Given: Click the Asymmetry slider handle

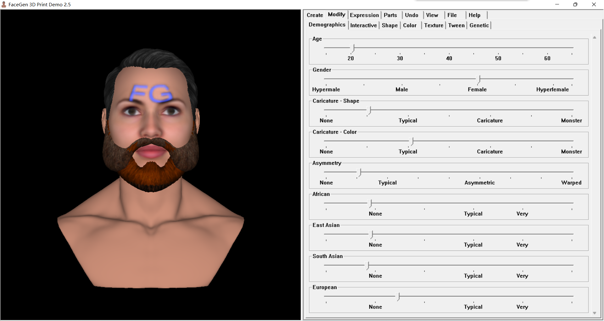Looking at the screenshot, I should pos(360,172).
